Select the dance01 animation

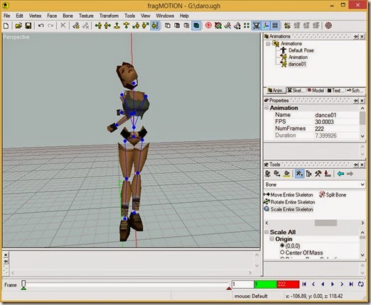click(x=297, y=64)
